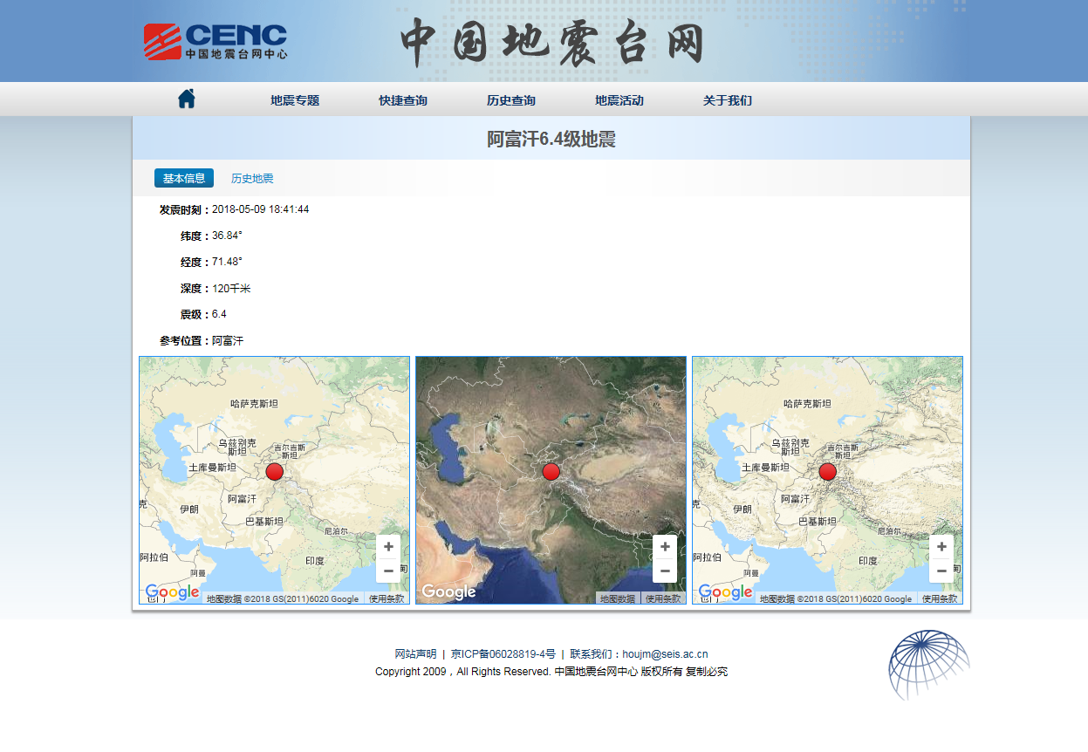This screenshot has height=752, width=1088.
Task: Click the Google logo on the right map
Action: (725, 591)
